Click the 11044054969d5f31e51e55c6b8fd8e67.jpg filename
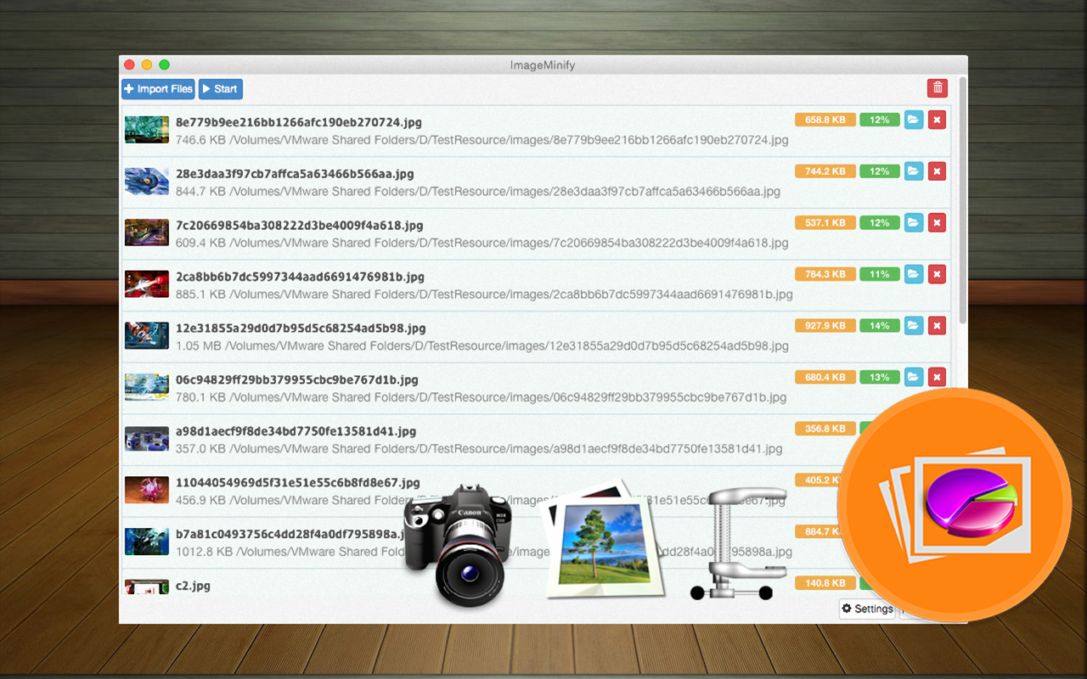This screenshot has width=1087, height=679. [298, 483]
